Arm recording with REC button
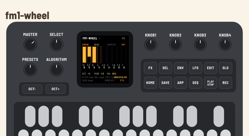The image size is (249, 136). 226,83
